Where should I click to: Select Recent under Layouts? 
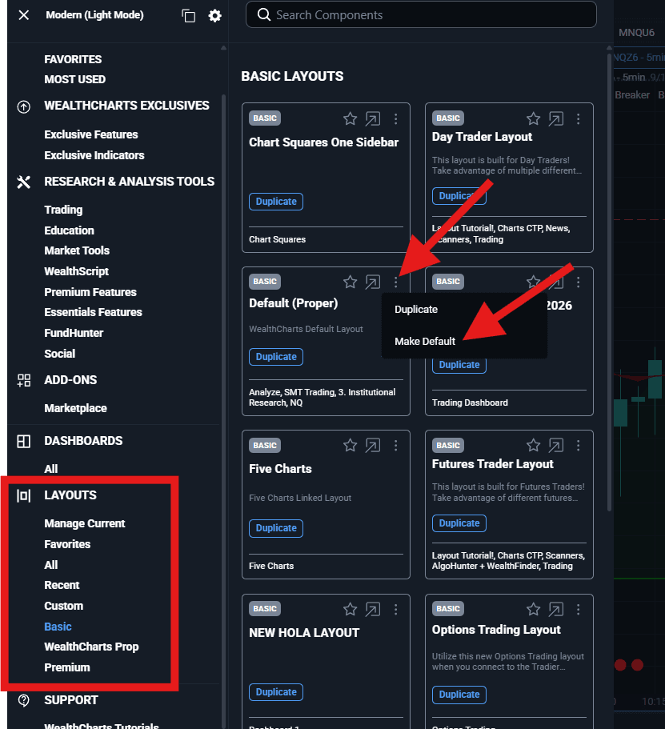pos(62,585)
